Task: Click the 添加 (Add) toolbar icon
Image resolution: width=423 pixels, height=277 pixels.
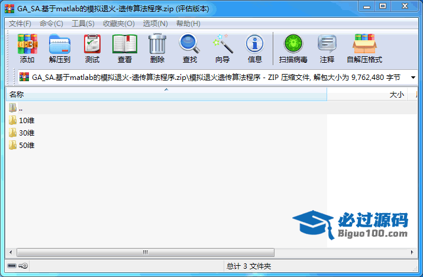Action: [x=27, y=49]
